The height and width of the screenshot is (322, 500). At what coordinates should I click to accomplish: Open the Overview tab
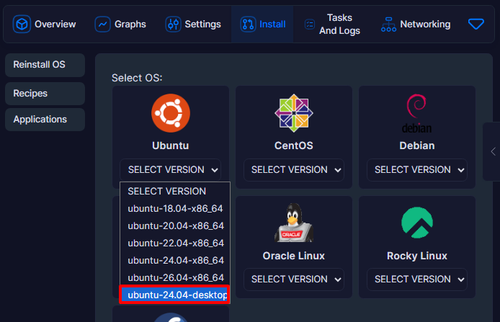tap(45, 24)
